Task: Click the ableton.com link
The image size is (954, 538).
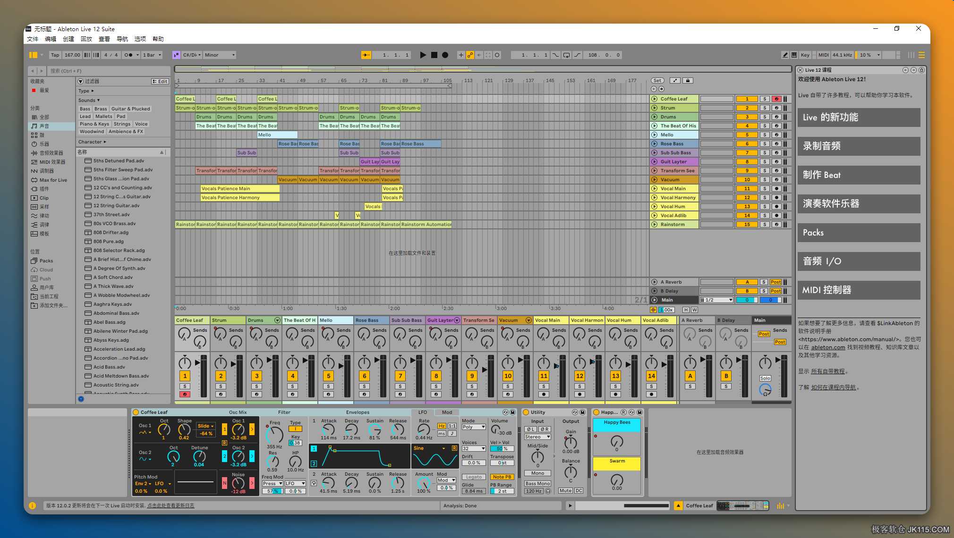Action: (828, 347)
